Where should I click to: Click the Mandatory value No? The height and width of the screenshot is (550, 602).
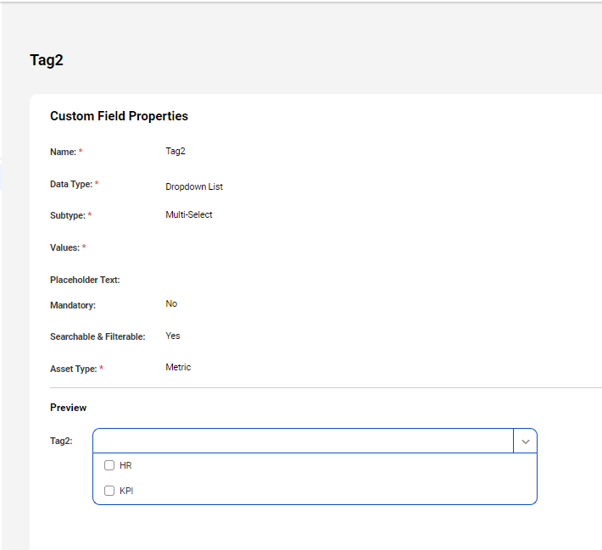(171, 303)
